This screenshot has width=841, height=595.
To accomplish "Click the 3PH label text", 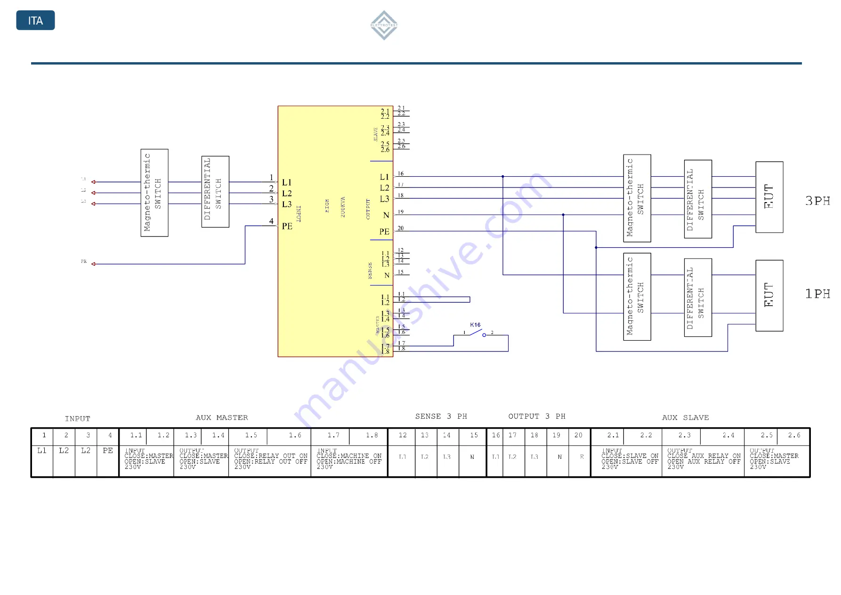I will coord(817,201).
